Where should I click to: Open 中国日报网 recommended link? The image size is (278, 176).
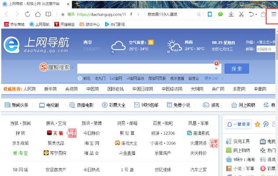click(143, 89)
